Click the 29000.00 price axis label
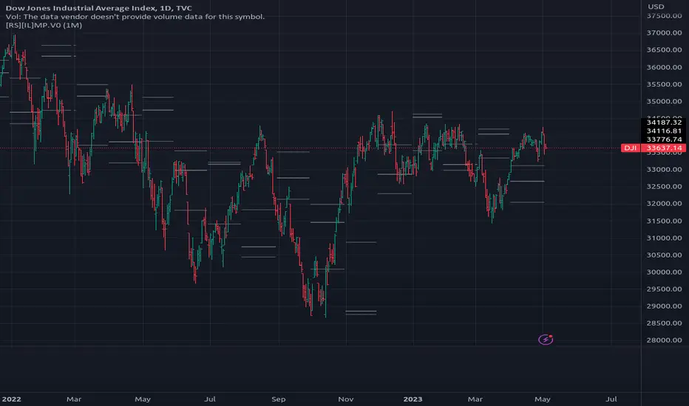This screenshot has width=689, height=406. click(x=664, y=306)
